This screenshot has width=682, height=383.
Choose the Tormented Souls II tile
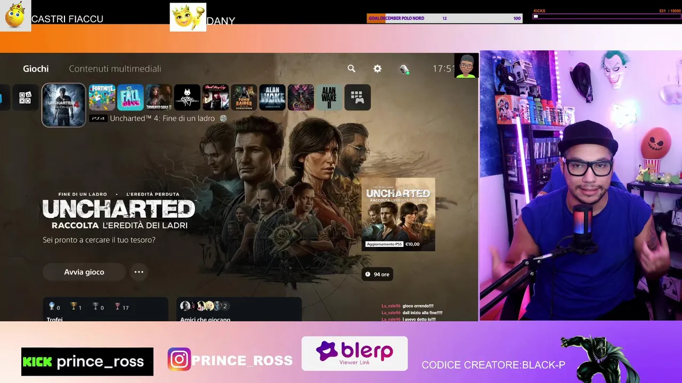point(159,97)
